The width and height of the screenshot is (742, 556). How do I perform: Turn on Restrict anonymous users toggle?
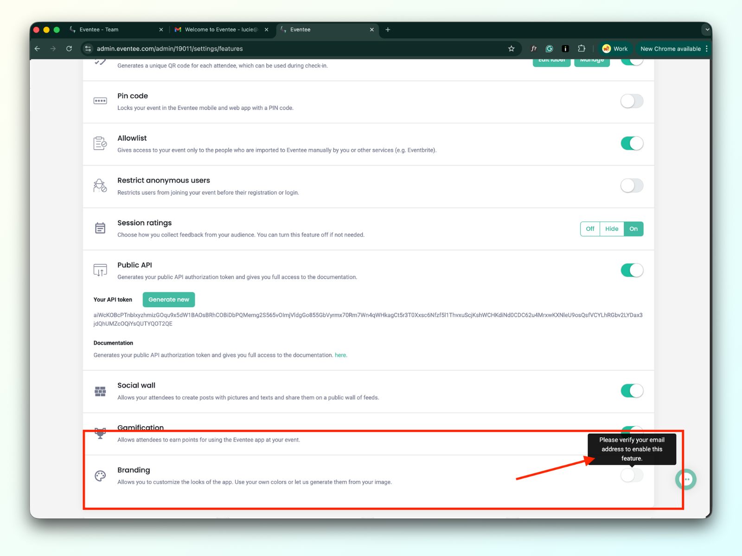click(x=632, y=186)
